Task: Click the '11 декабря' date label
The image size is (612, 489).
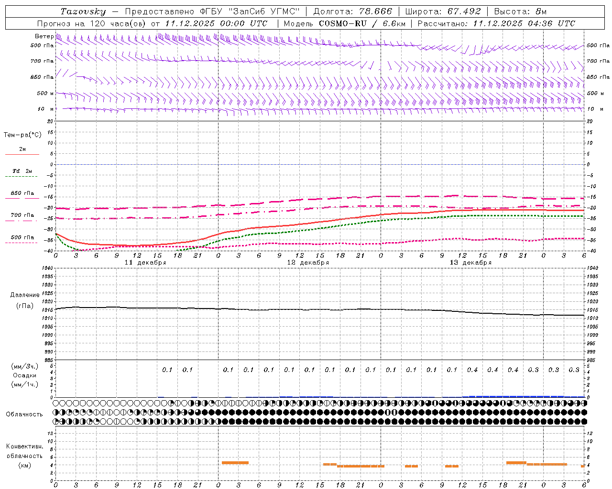Action: pyautogui.click(x=145, y=263)
